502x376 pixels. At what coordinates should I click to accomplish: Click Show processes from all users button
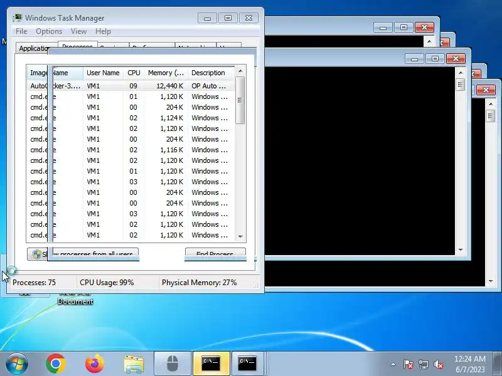[83, 254]
